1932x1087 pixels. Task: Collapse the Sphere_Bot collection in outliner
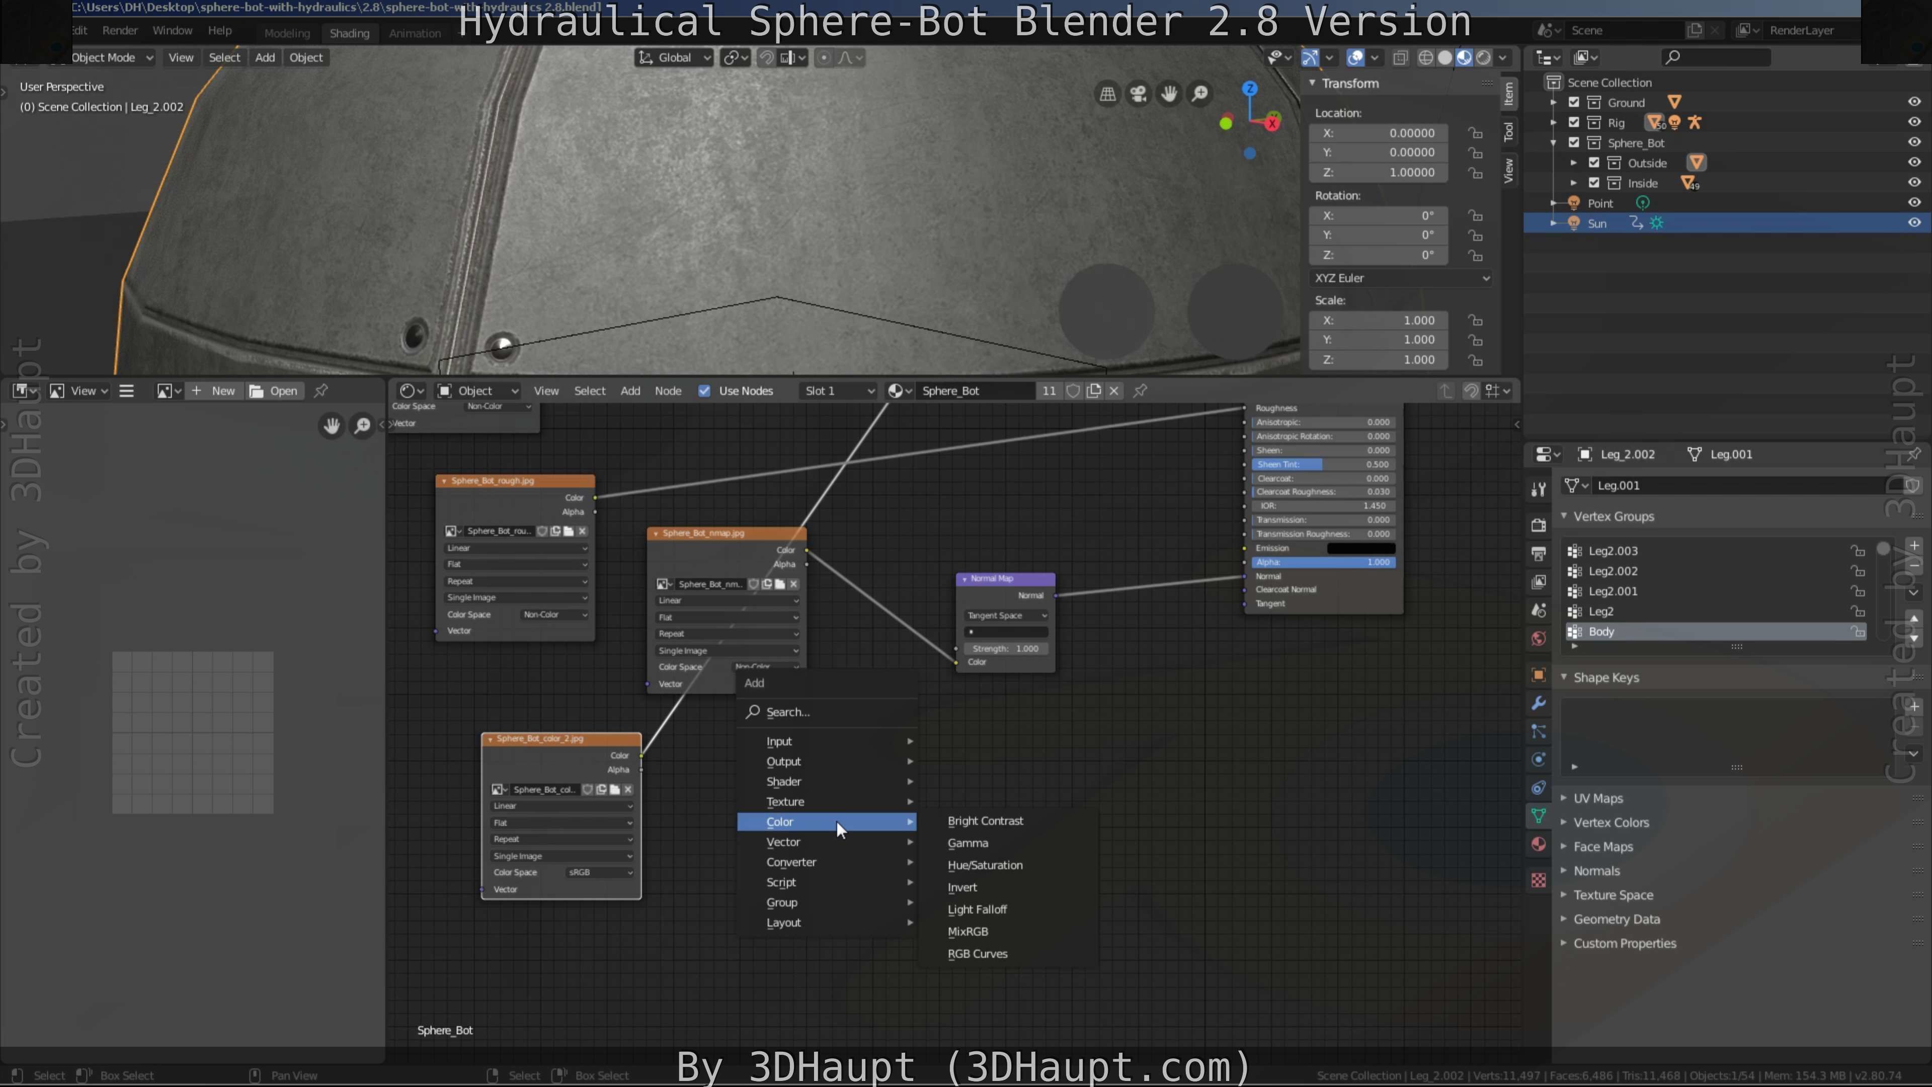pos(1553,142)
